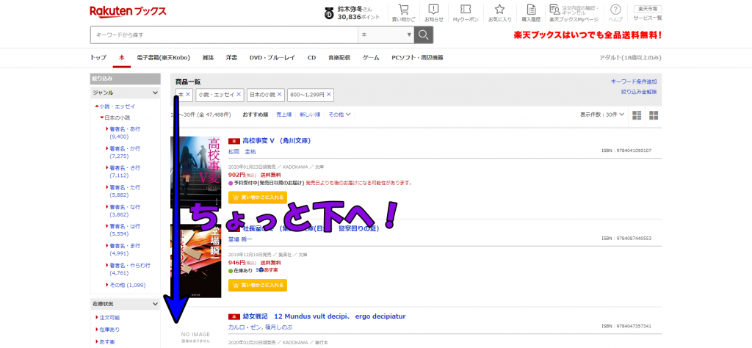This screenshot has height=348, width=752.
Task: Add 高校事変 V to shopping cart
Action: [258, 197]
